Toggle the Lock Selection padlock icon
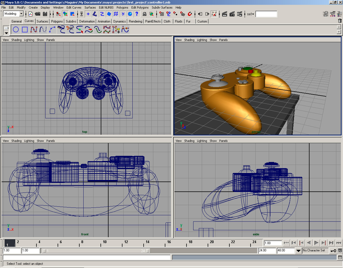The image size is (343, 268). pos(144,14)
